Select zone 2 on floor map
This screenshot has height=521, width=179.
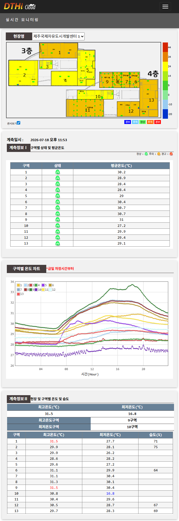tap(24, 73)
